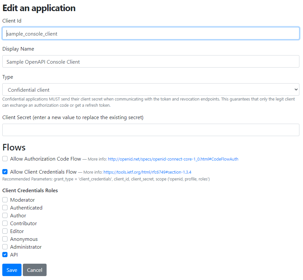Click the Save button

click(x=12, y=270)
